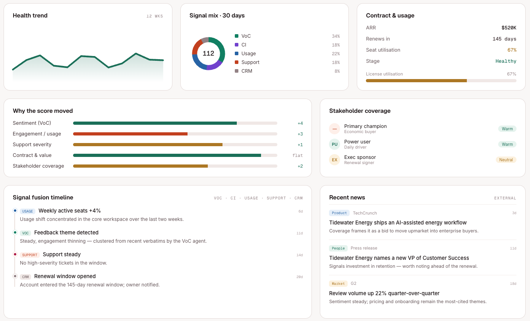530x321 pixels.
Task: Click the +4 change for Sentiment (VoC)
Action: click(300, 123)
